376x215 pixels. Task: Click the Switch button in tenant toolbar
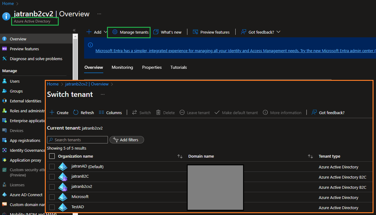(141, 113)
